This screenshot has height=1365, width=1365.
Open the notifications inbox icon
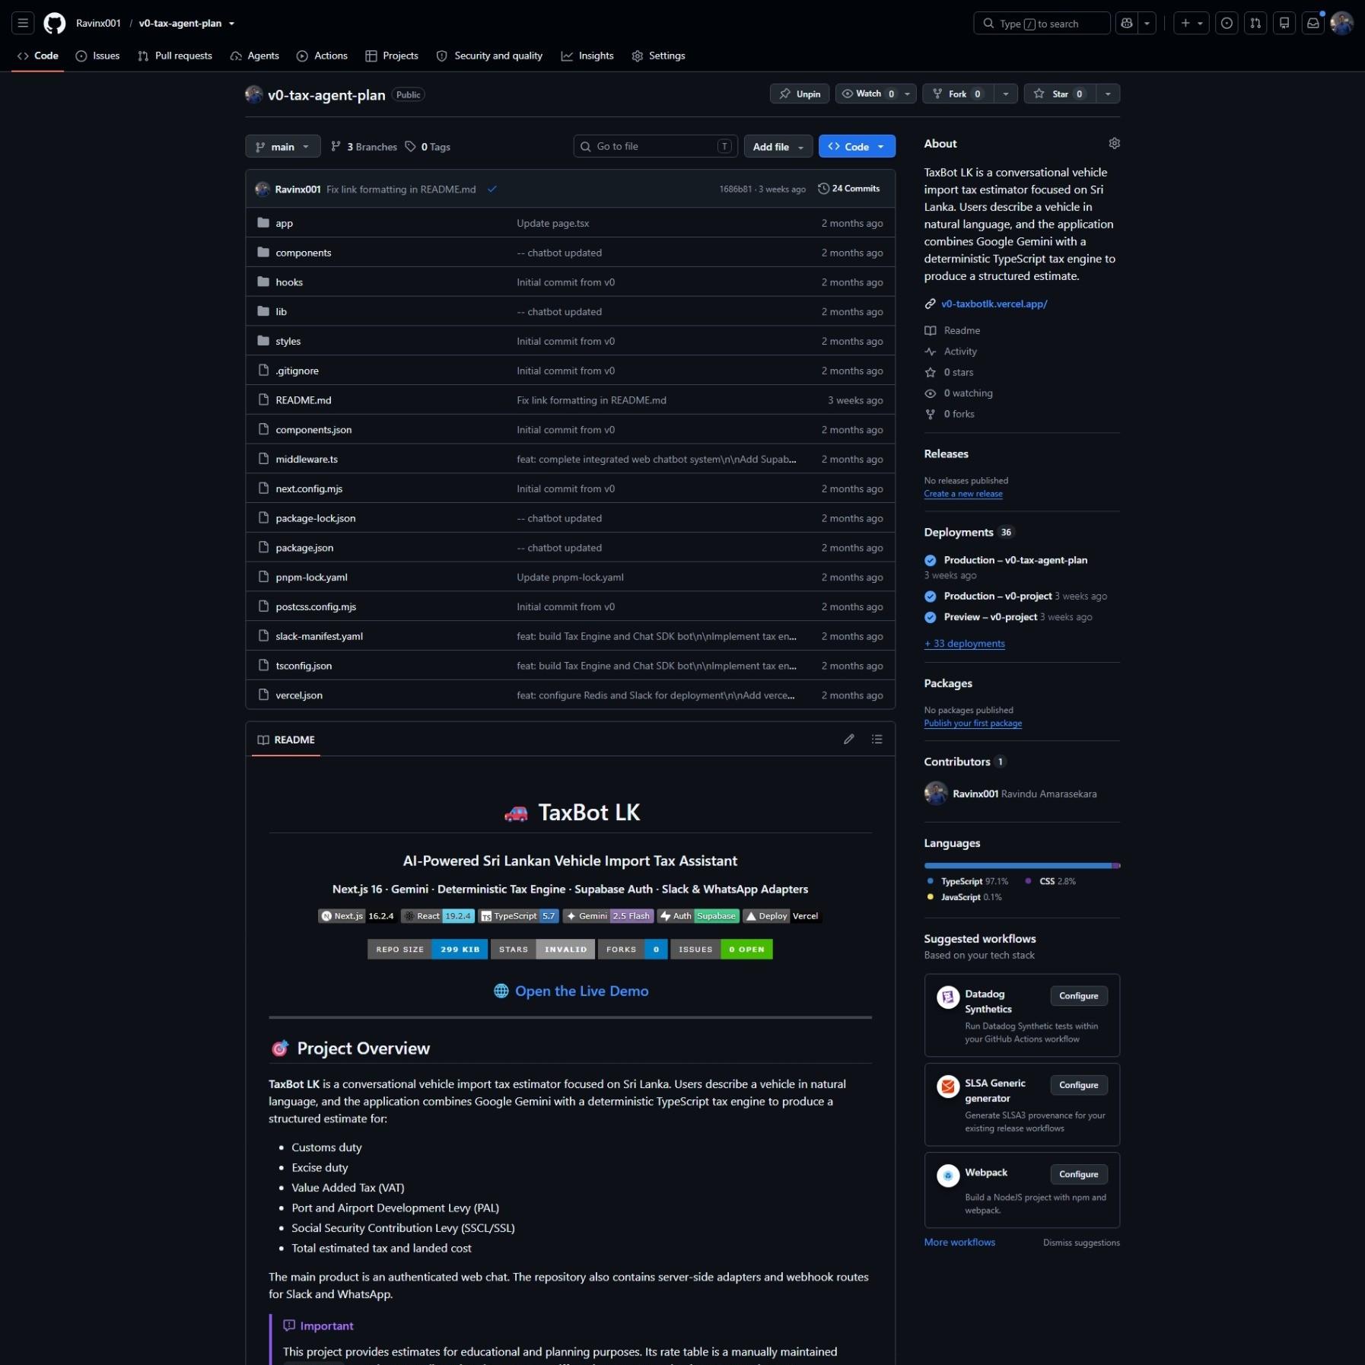(x=1313, y=23)
